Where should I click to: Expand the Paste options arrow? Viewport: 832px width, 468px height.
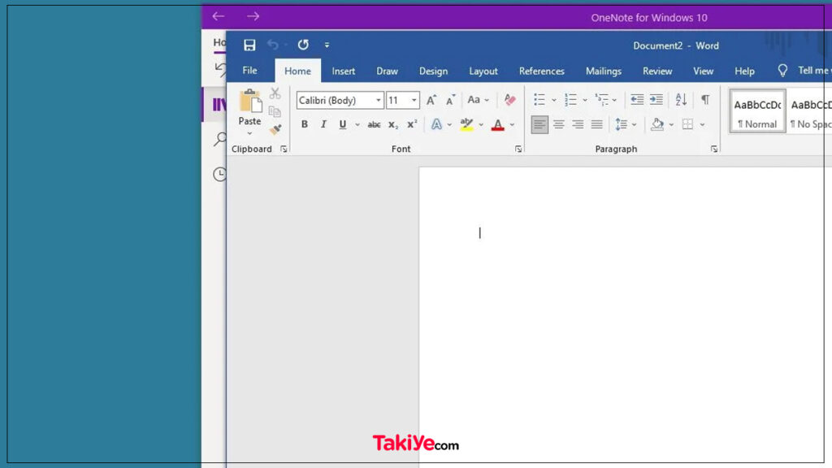pos(249,133)
